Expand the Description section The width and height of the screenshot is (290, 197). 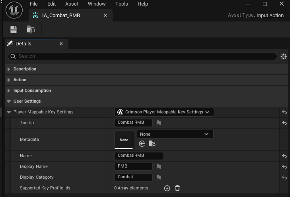[x=8, y=69]
